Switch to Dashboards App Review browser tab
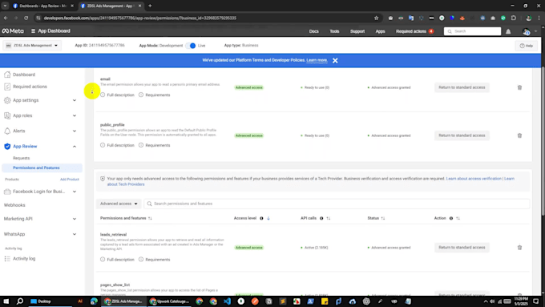 (43, 6)
